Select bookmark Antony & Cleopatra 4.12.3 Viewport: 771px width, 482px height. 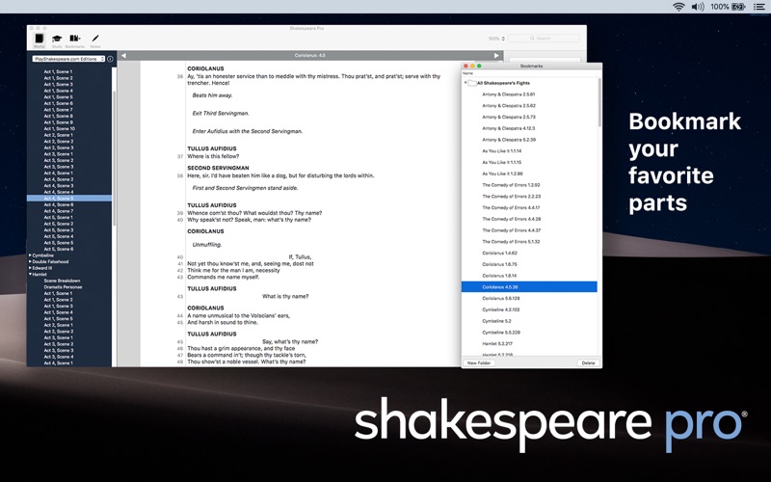[x=509, y=128]
